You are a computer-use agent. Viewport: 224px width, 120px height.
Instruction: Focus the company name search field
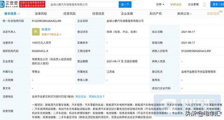click(x=84, y=4)
